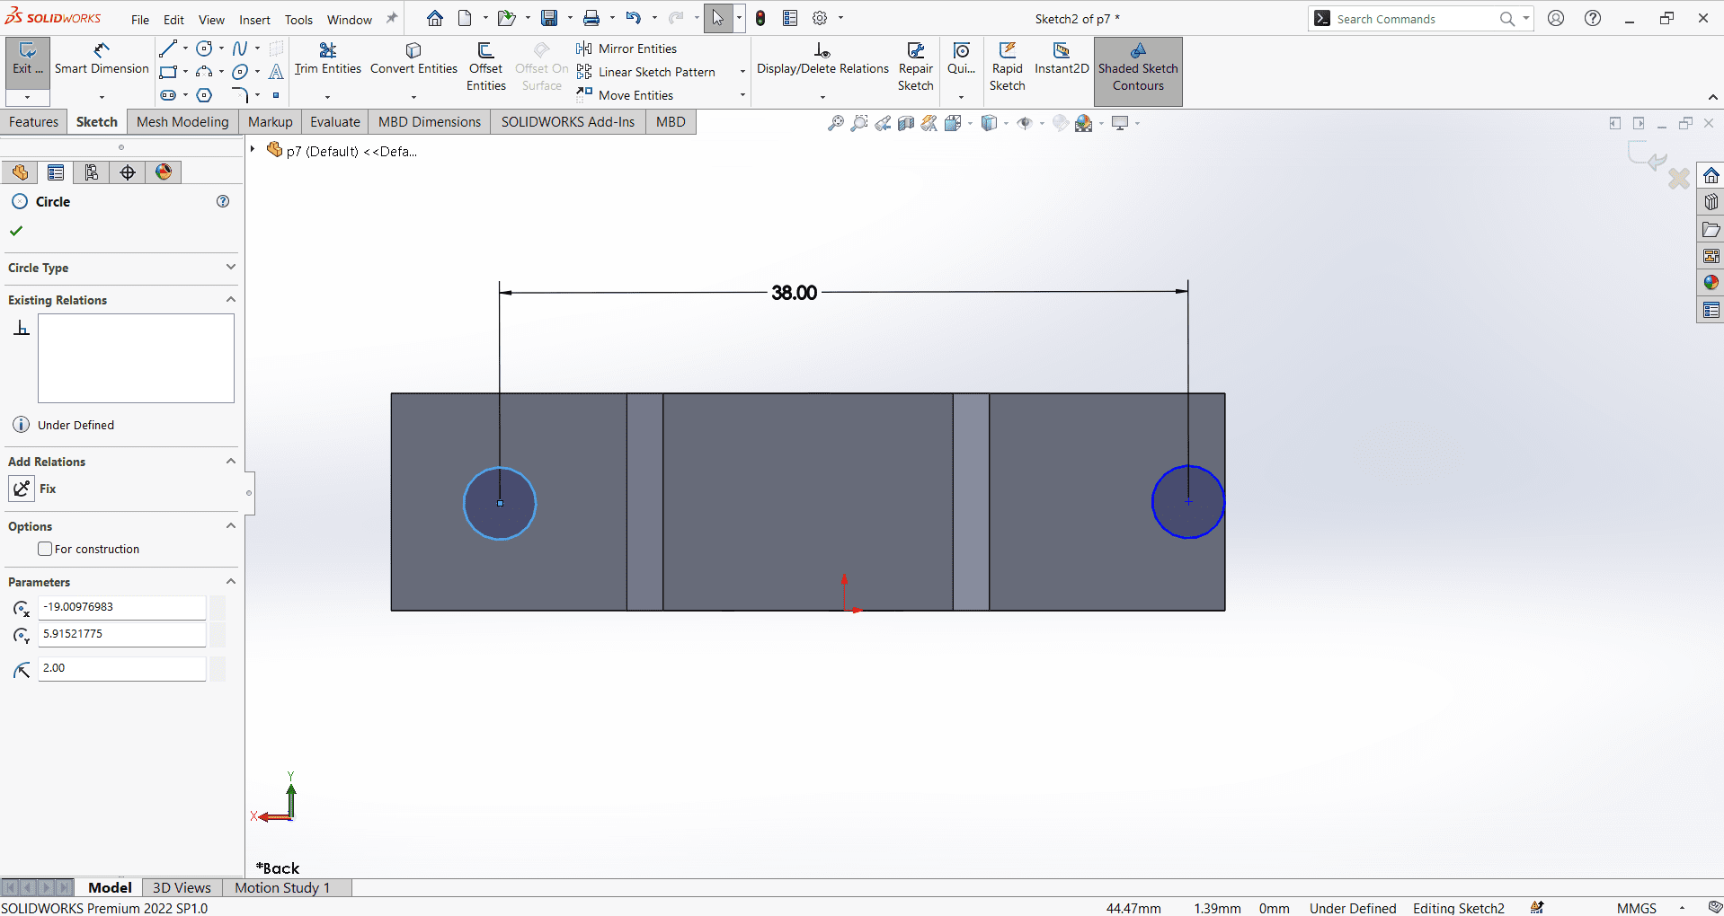Viewport: 1724px width, 916px height.
Task: Switch to the SOLIDWORKS Add-Ins tab
Action: point(568,122)
